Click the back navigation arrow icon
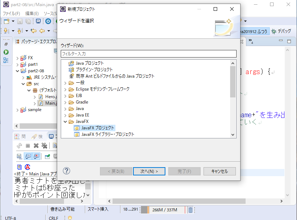 pyautogui.click(x=42, y=31)
